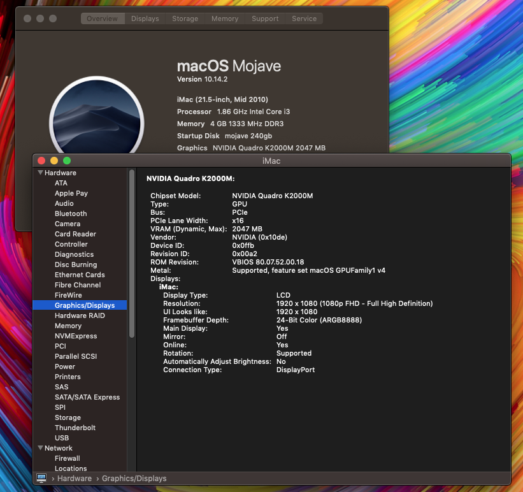Click the 'NVIDIA Quadro K2000M:' heading
The width and height of the screenshot is (523, 492).
pyautogui.click(x=190, y=178)
